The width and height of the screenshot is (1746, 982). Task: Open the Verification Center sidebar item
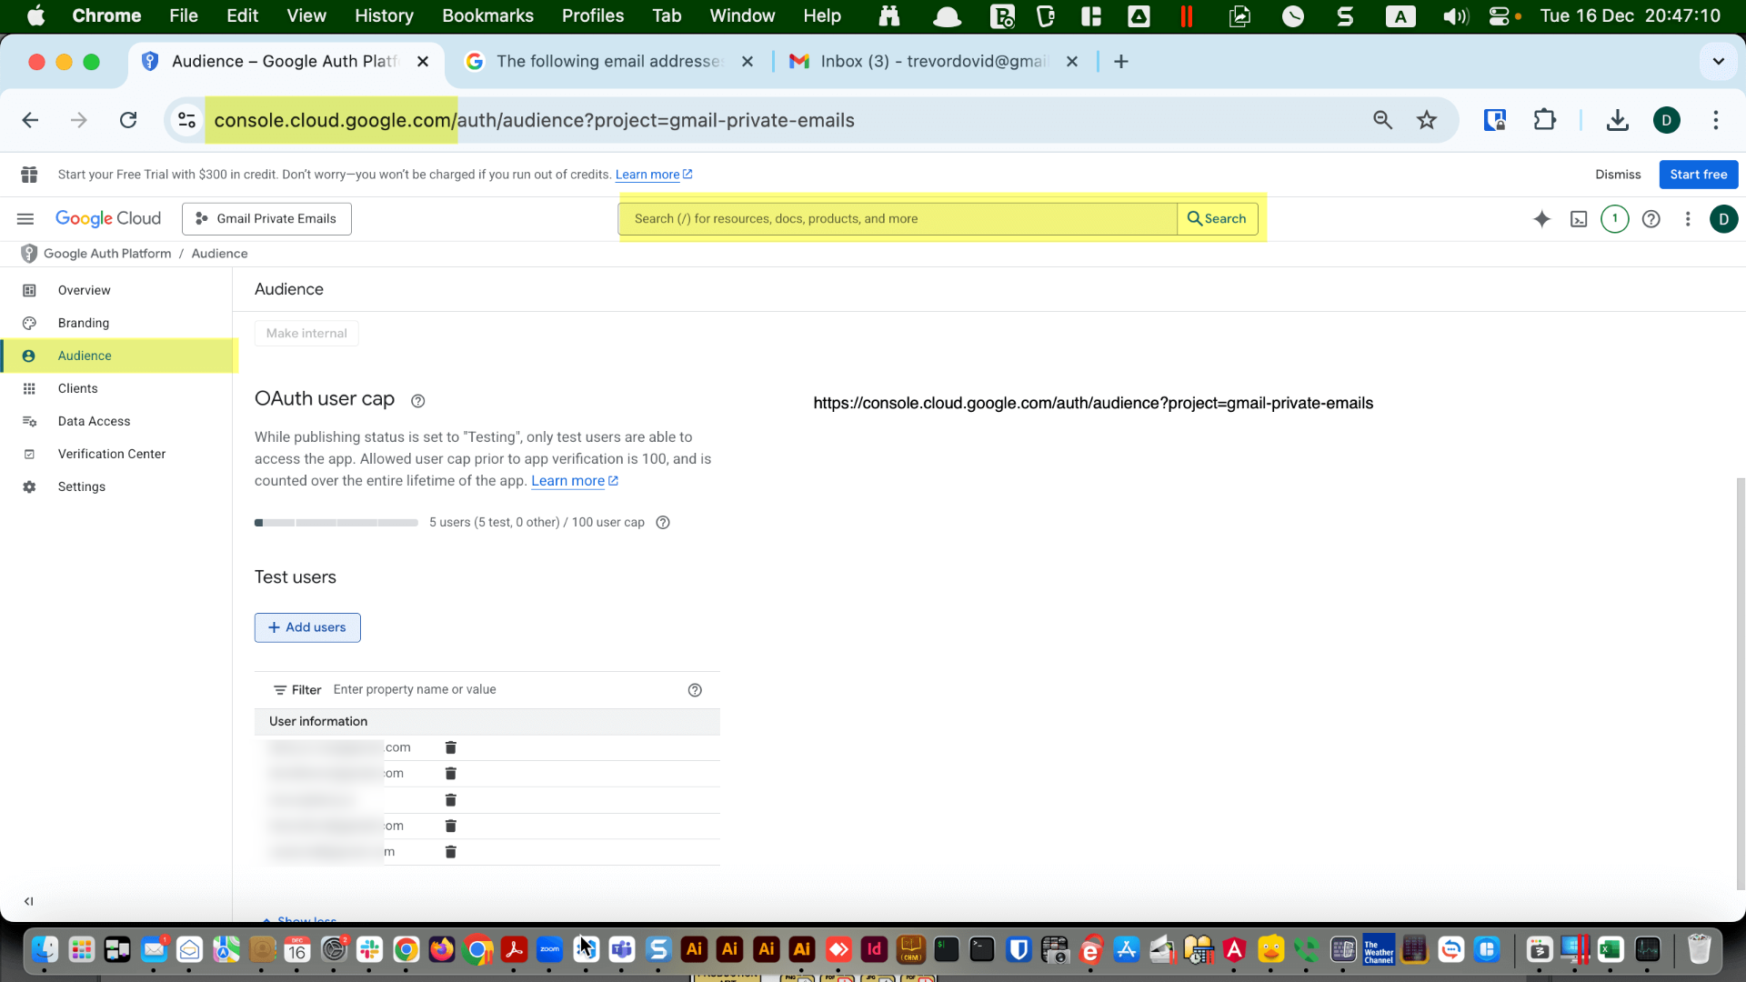pos(112,454)
